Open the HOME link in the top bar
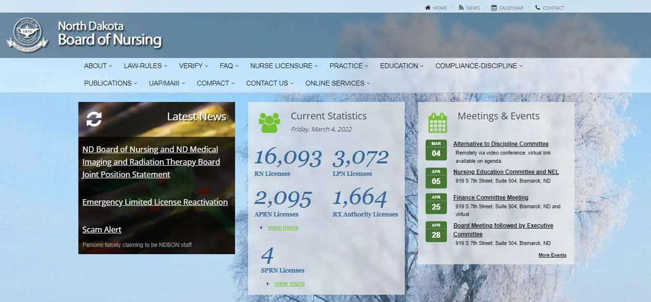Image resolution: width=651 pixels, height=302 pixels. (440, 8)
